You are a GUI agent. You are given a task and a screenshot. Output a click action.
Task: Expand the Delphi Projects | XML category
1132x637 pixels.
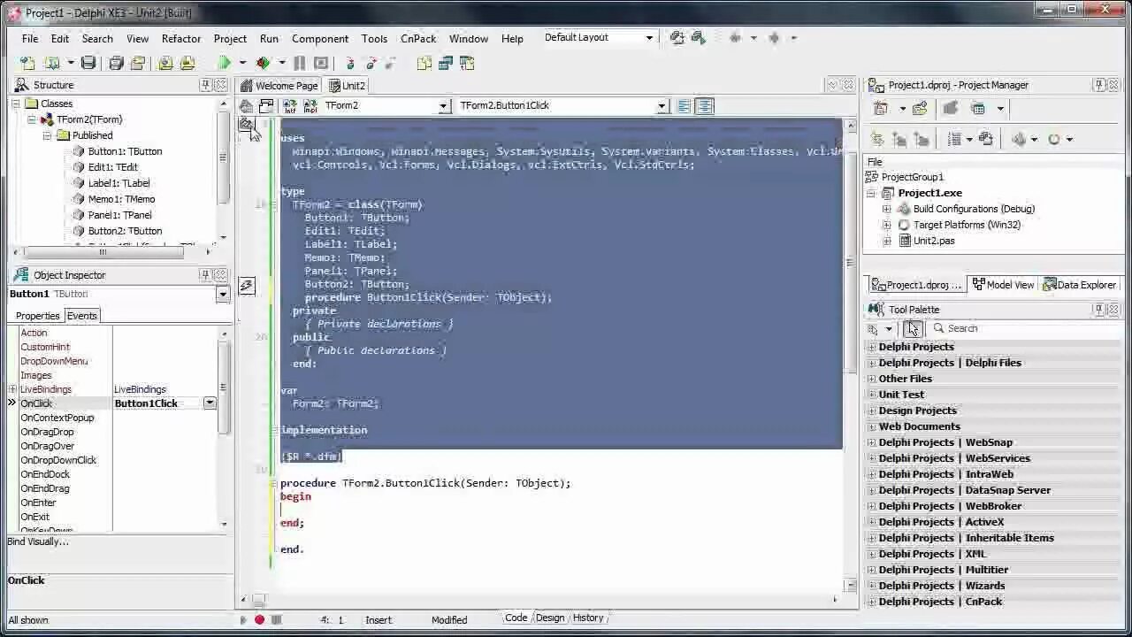point(872,554)
